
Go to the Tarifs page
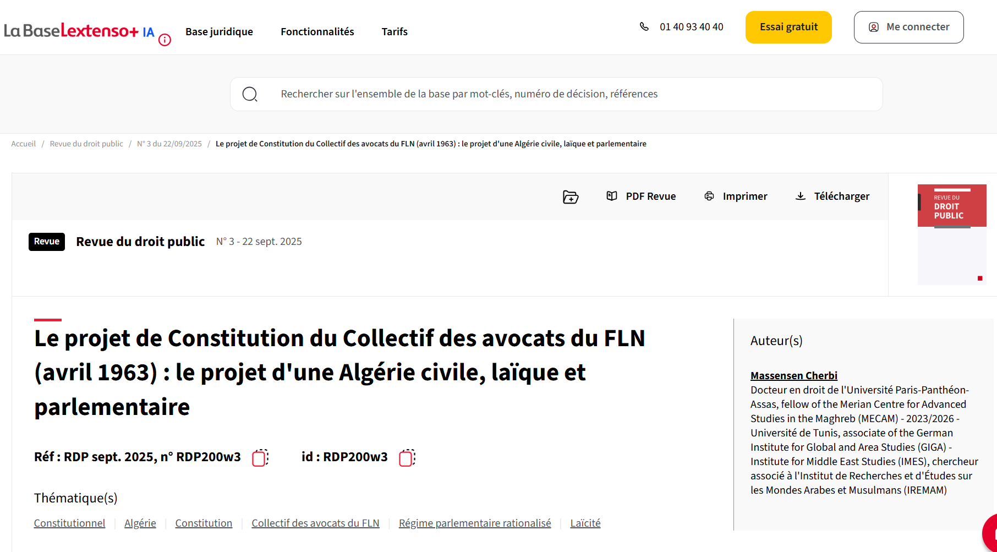(395, 32)
